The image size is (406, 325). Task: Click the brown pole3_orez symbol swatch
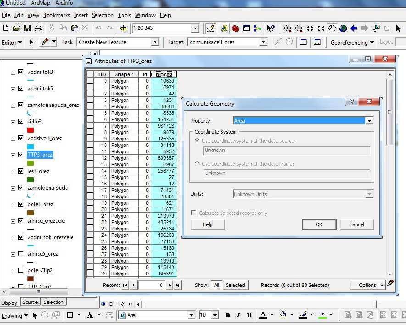(x=31, y=213)
